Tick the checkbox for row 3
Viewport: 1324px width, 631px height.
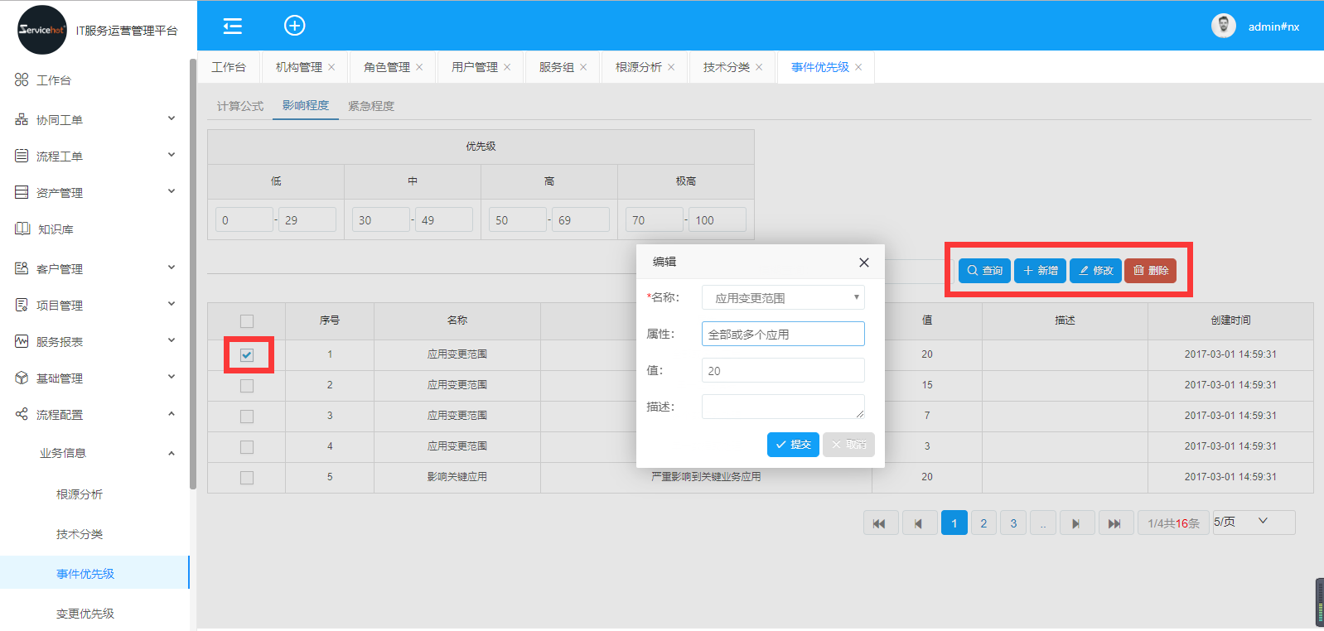[247, 417]
